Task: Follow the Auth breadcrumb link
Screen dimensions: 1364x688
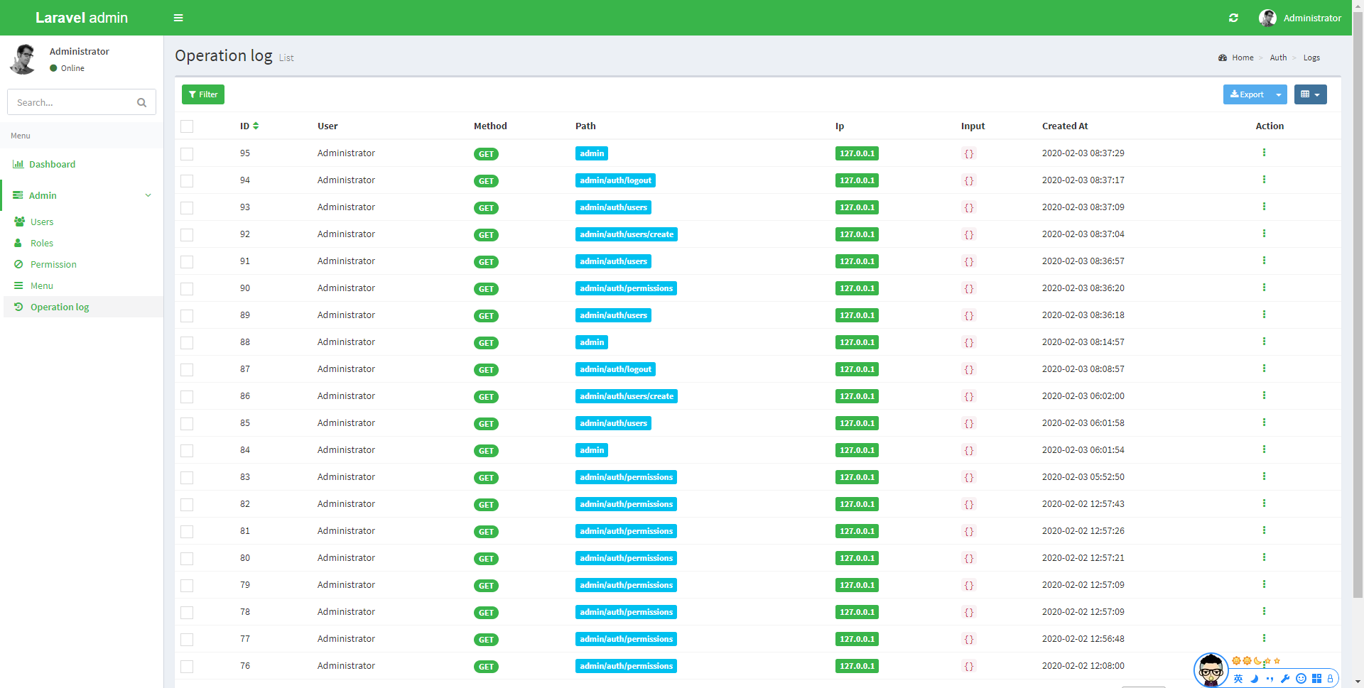Action: click(1278, 58)
